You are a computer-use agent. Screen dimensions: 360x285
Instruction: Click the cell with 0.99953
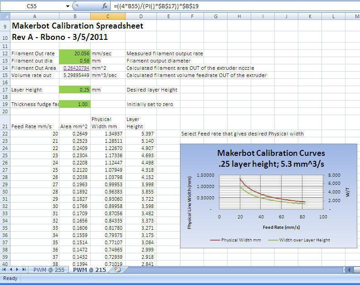[x=108, y=184]
